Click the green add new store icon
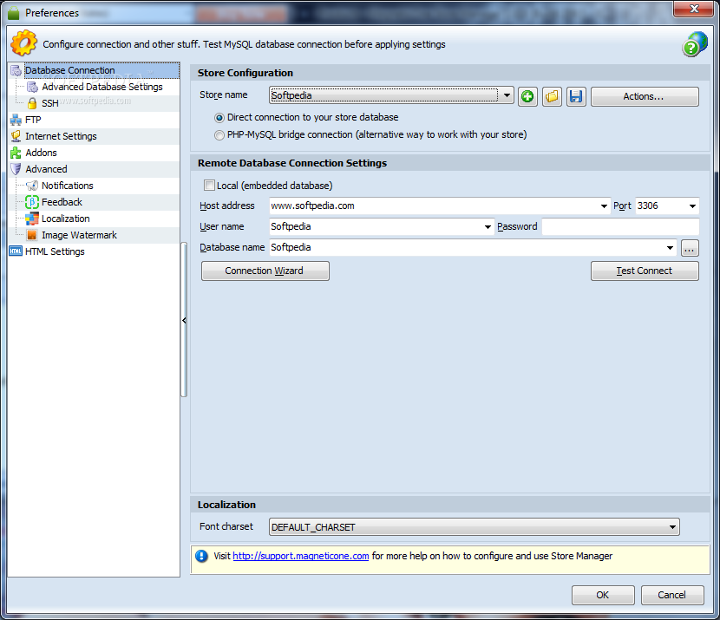This screenshot has height=620, width=720. [527, 96]
